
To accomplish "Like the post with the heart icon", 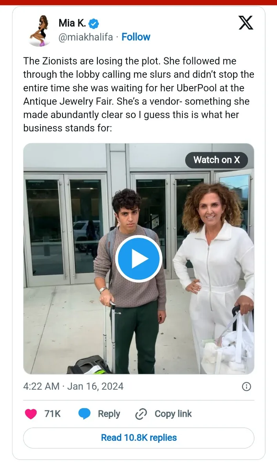I will point(31,414).
